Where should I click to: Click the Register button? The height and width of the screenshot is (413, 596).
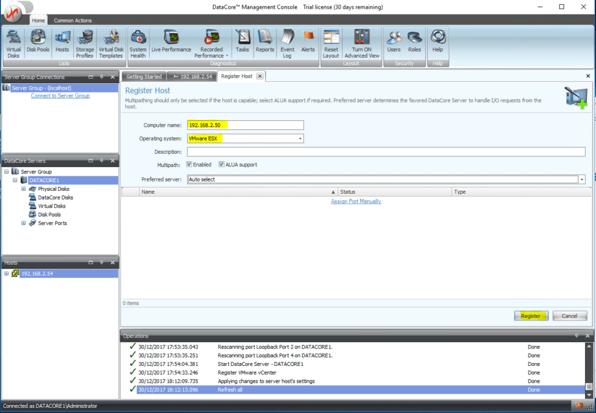coord(530,315)
